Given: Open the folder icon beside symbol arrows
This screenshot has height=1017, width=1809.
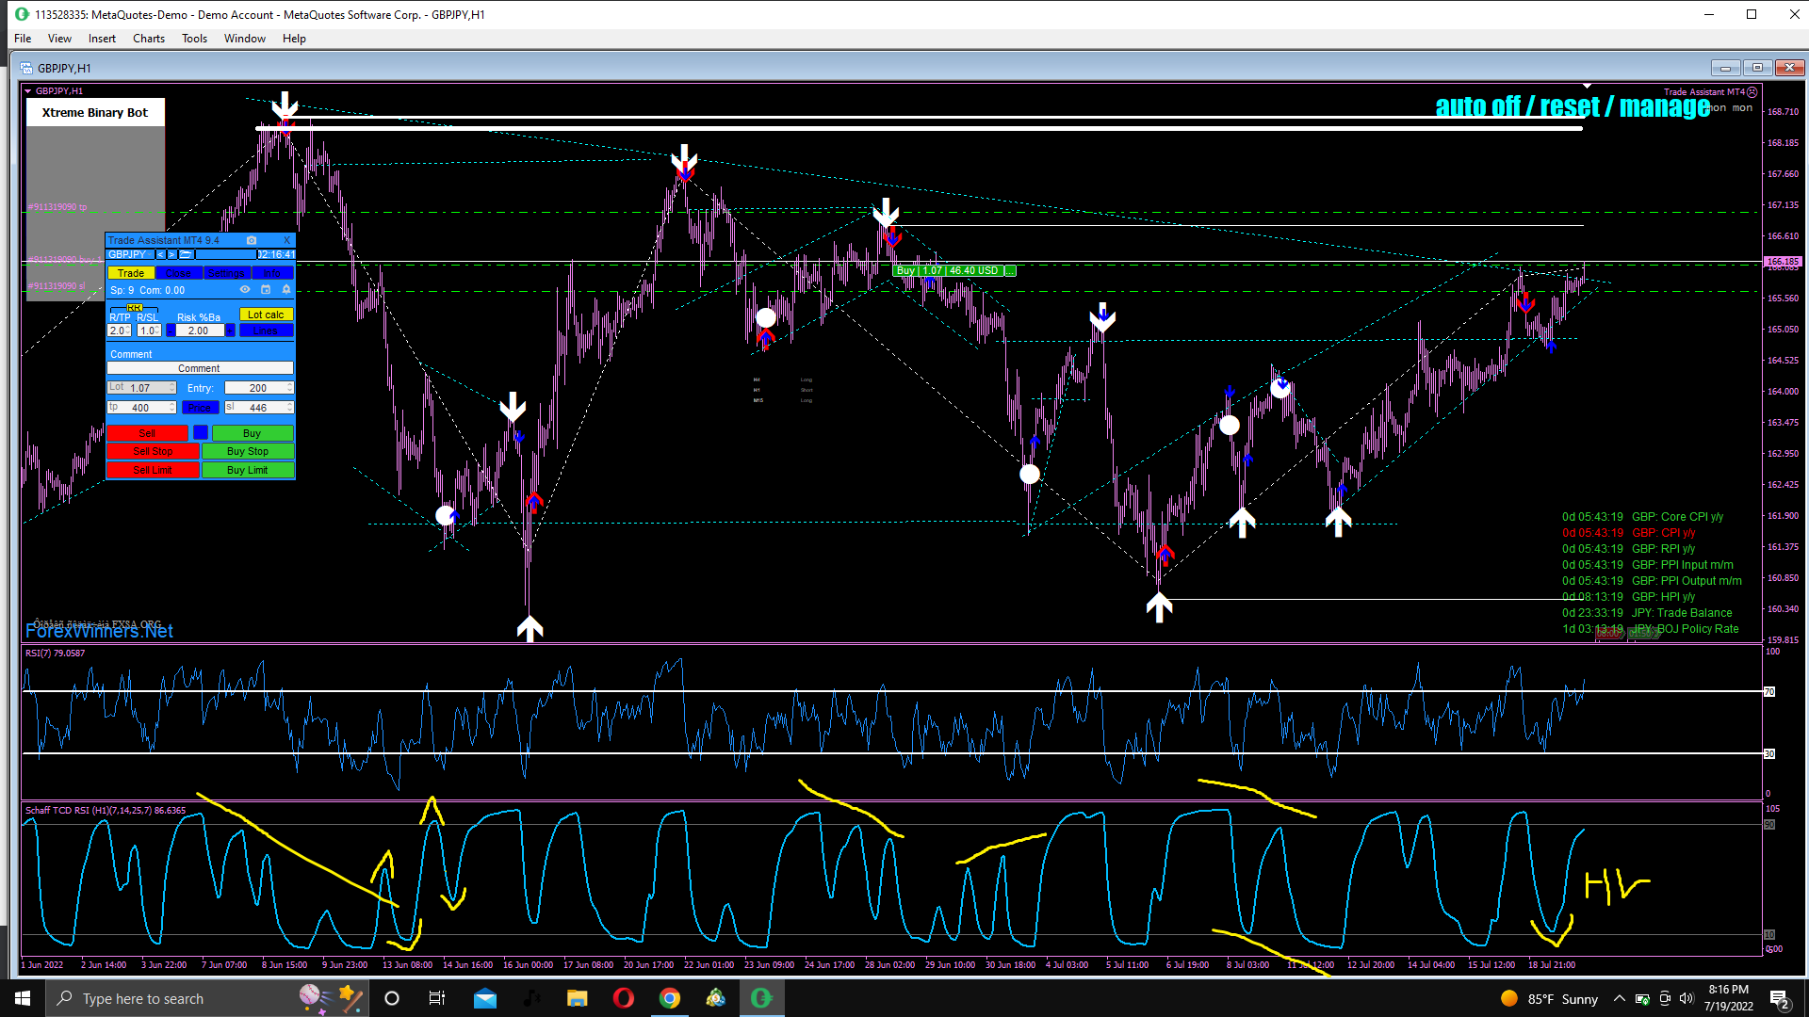Looking at the screenshot, I should (x=186, y=254).
